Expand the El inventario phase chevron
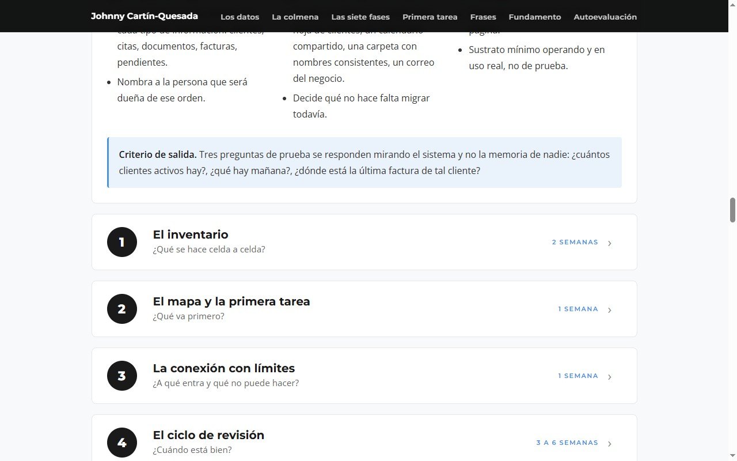 (610, 243)
